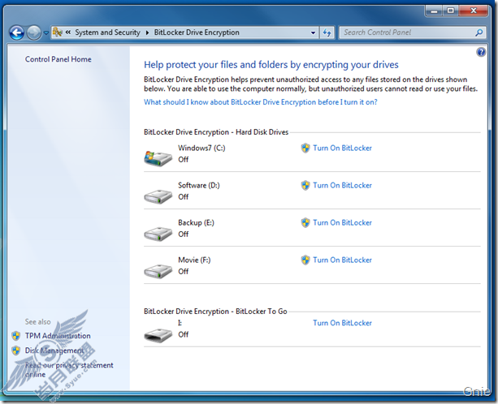498x404 pixels.
Task: Maximize the Control Panel window
Action: tap(451, 11)
